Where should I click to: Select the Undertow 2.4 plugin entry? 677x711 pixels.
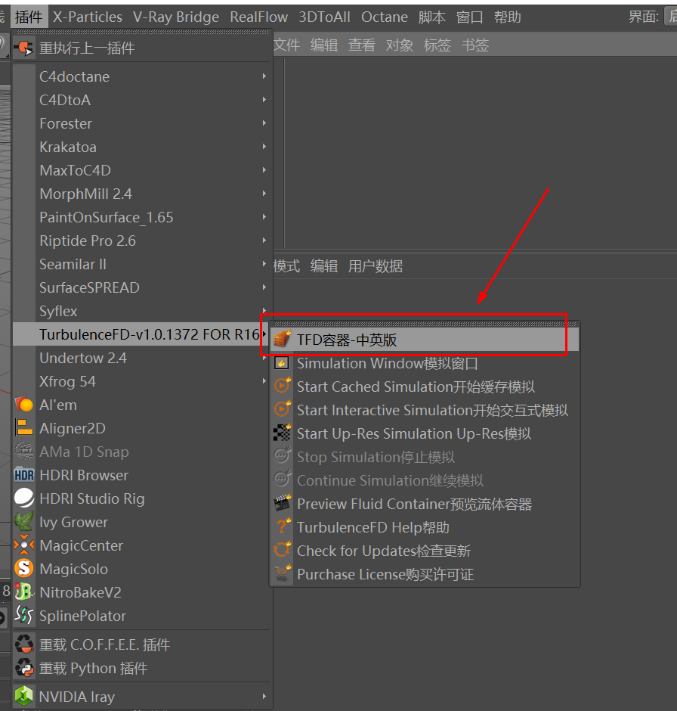141,358
